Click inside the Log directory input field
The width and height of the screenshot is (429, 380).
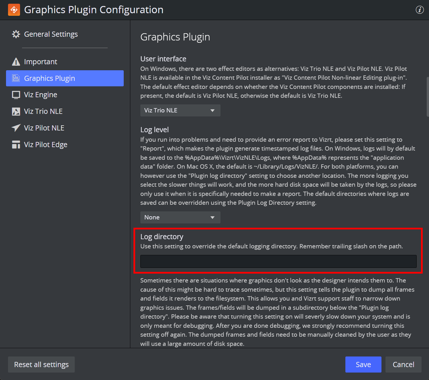278,261
